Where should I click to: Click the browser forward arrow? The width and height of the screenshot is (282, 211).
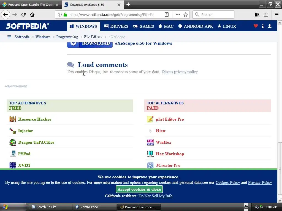(15, 15)
